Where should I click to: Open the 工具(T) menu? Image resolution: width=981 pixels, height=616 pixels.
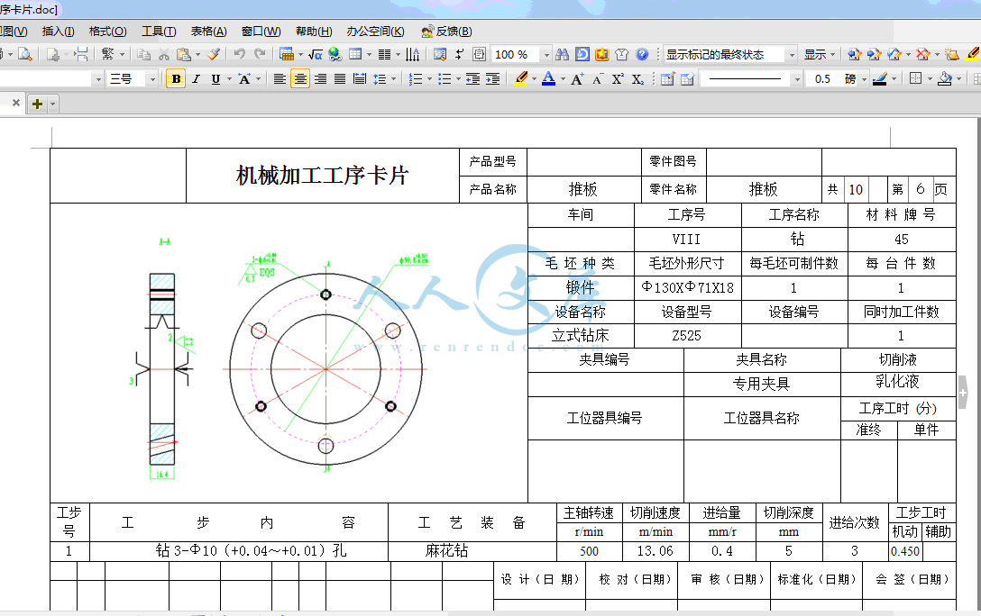(159, 32)
